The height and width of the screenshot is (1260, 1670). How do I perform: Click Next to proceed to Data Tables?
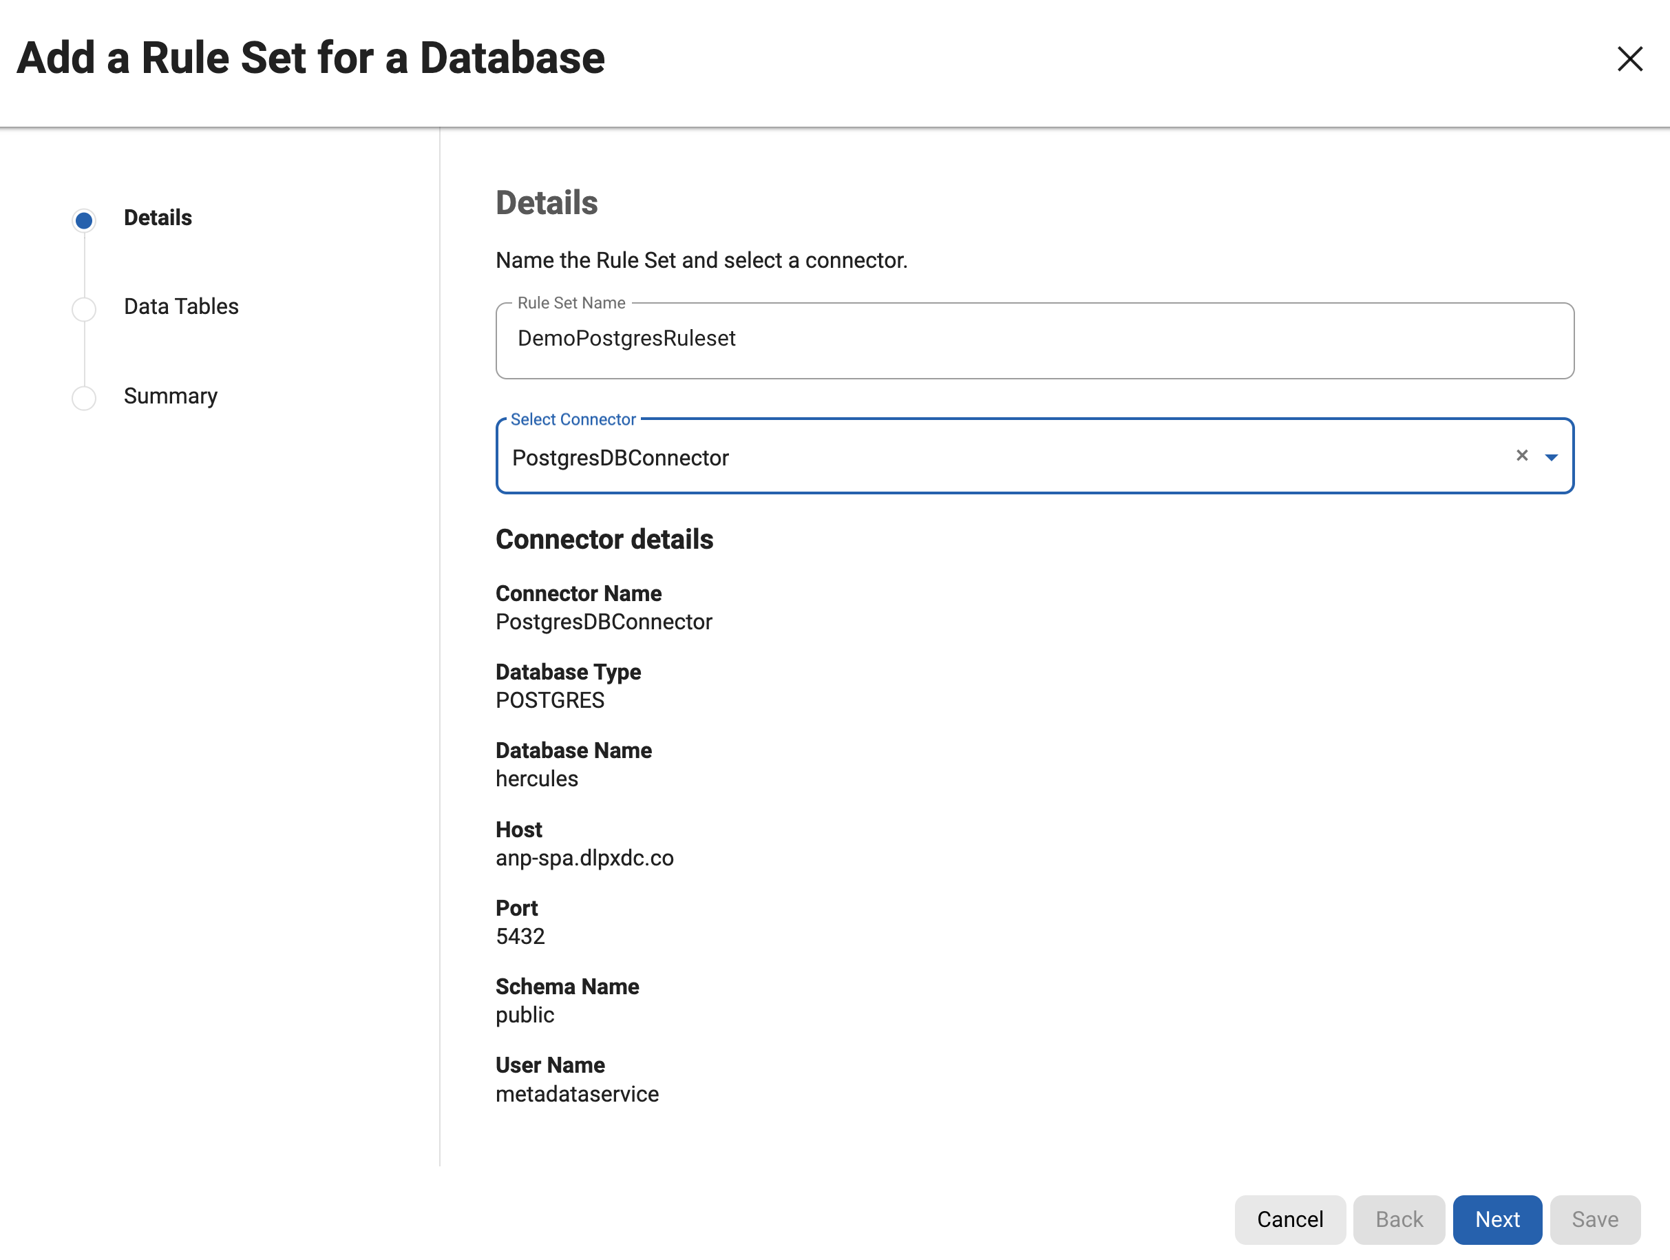pos(1497,1219)
